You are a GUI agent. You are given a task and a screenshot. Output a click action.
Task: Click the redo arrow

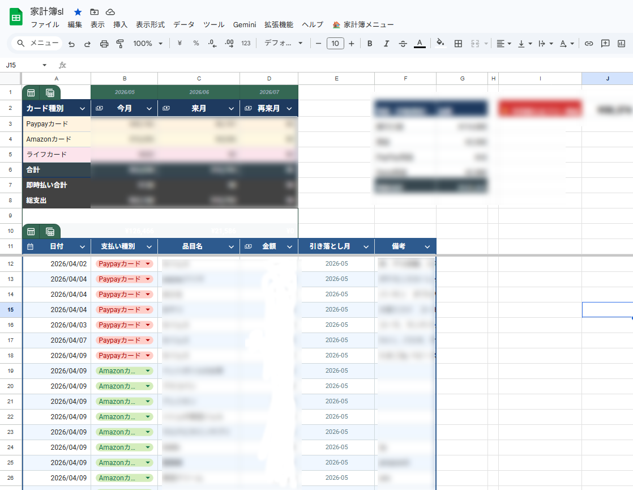pyautogui.click(x=87, y=44)
